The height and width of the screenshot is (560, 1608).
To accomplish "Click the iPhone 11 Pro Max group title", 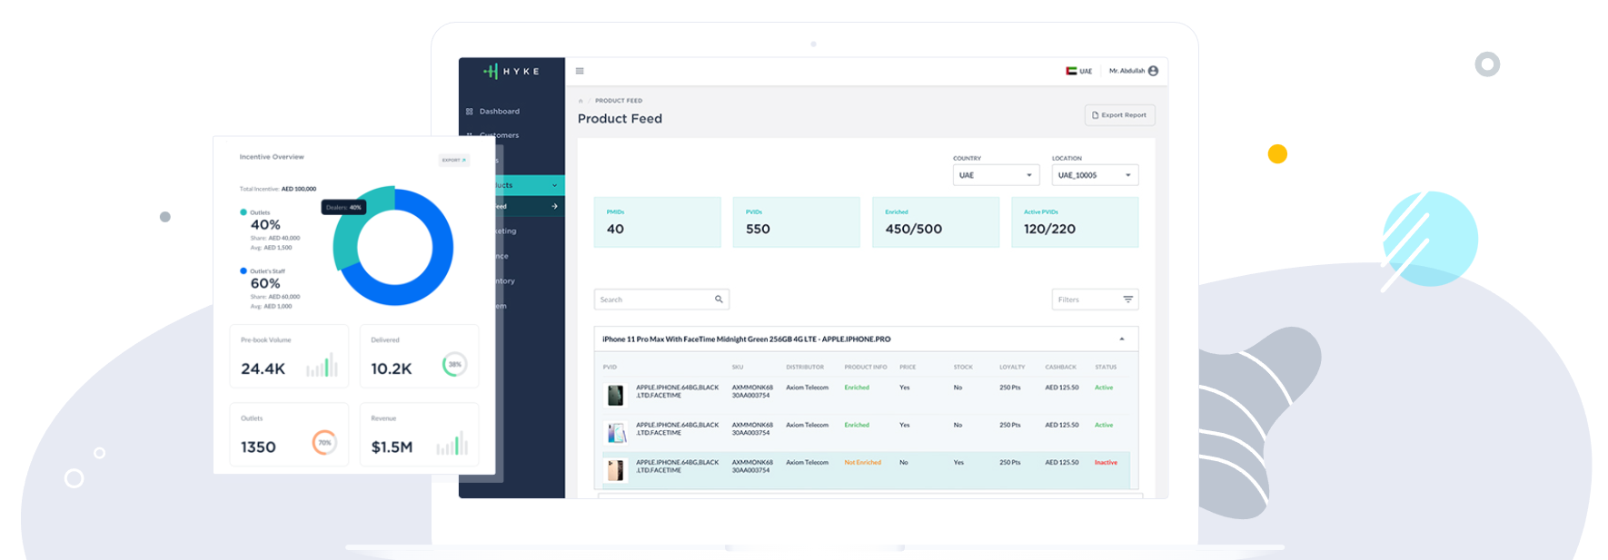I will (x=746, y=339).
